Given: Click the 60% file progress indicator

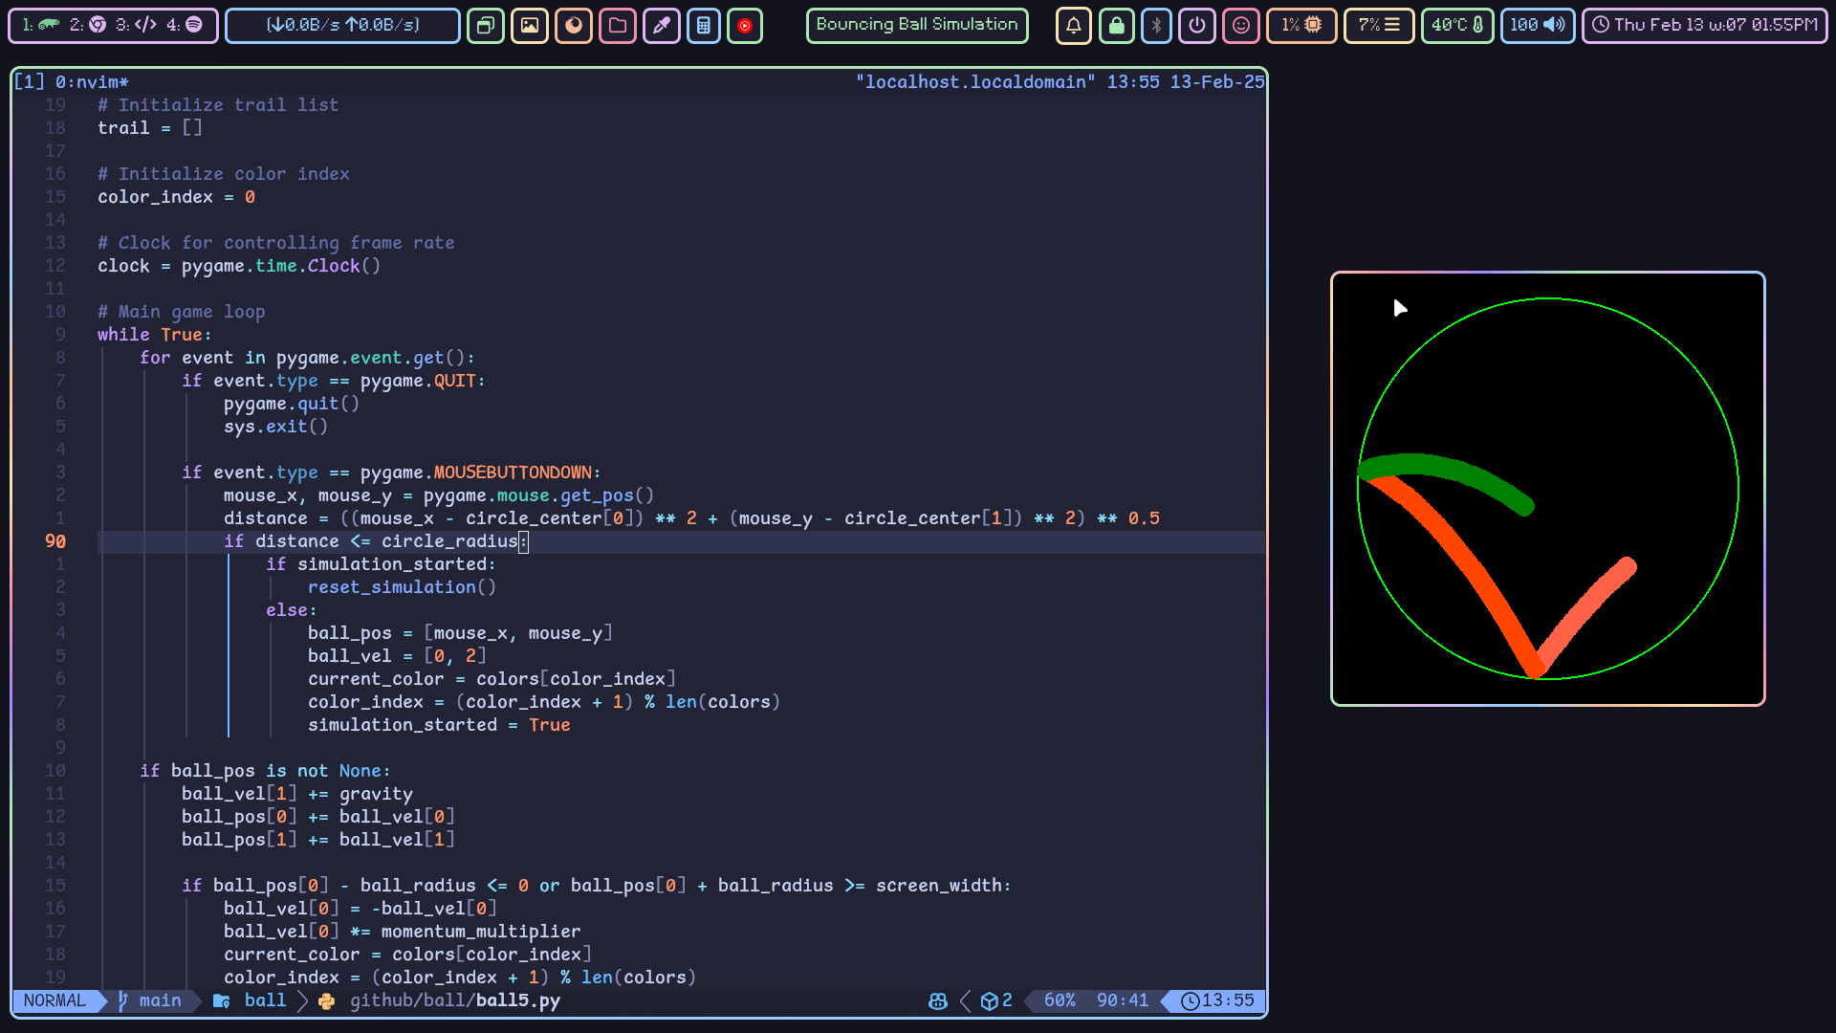Looking at the screenshot, I should (1060, 1000).
